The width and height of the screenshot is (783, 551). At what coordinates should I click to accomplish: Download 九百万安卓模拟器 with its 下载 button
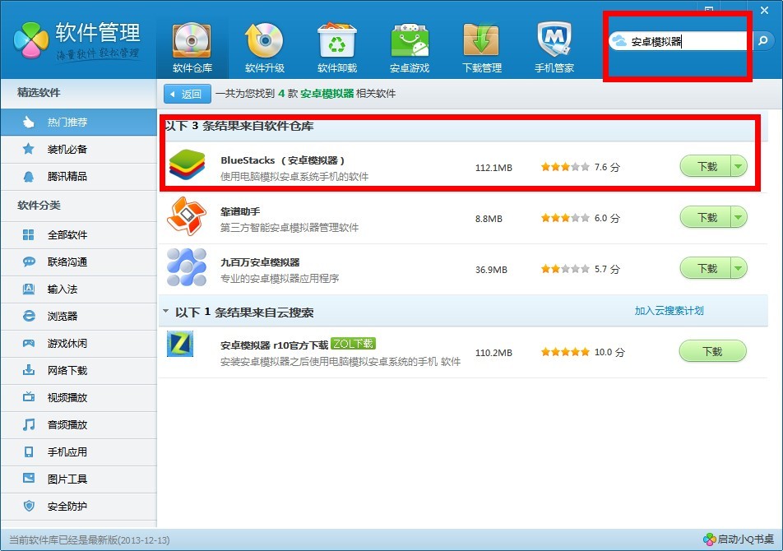(x=706, y=269)
